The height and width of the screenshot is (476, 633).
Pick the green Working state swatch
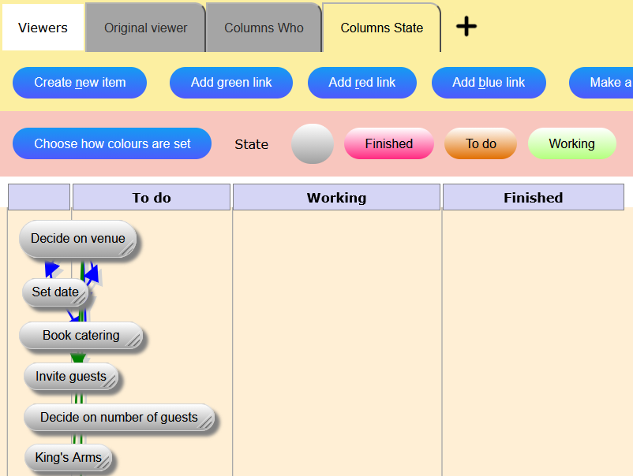(572, 143)
